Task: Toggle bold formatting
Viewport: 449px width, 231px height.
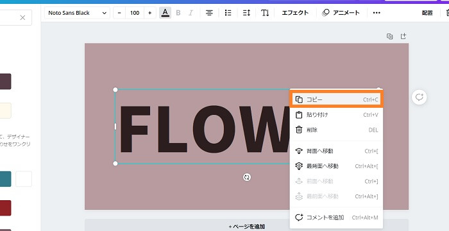Action: 178,13
